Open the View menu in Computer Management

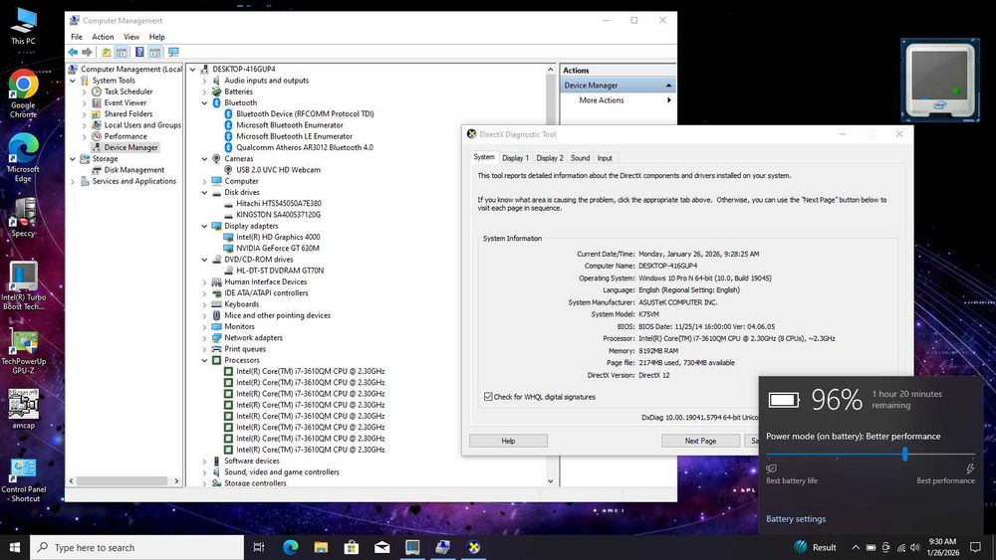(131, 37)
